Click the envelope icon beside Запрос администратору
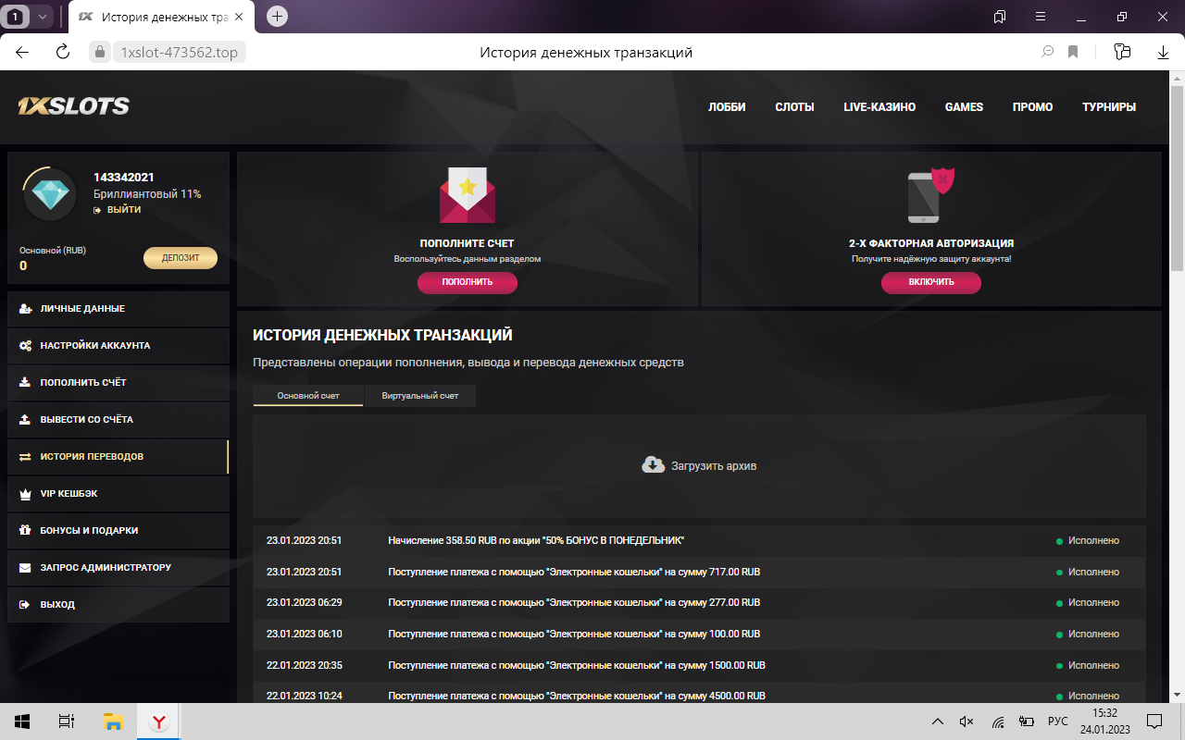 [25, 568]
